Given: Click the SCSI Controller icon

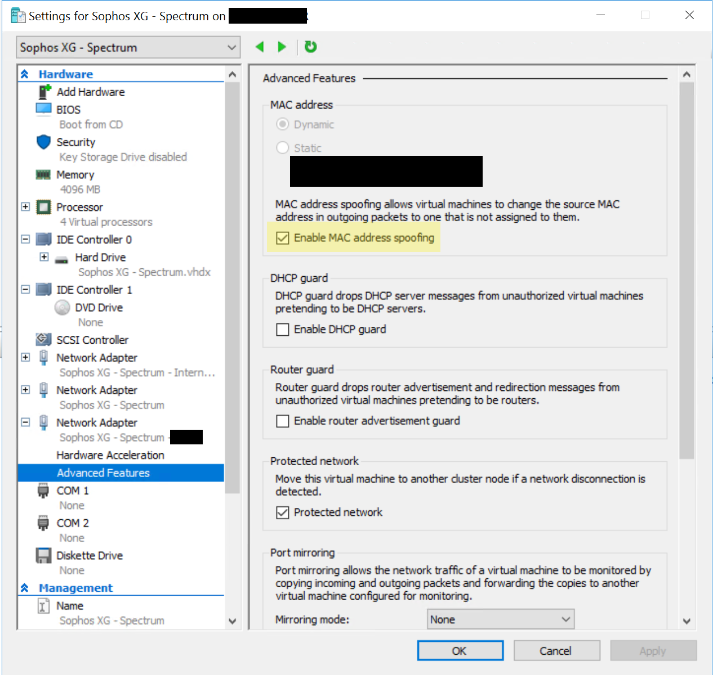Looking at the screenshot, I should point(44,340).
